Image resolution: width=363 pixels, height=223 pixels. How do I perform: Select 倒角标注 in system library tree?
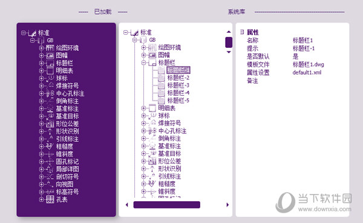coord(169,138)
